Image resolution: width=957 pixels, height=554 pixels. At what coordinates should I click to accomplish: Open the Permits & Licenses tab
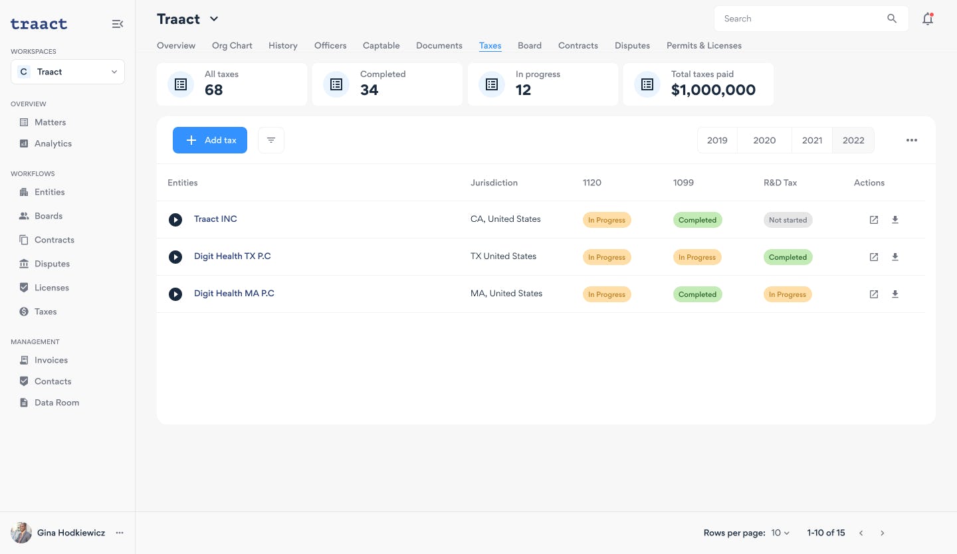(704, 45)
